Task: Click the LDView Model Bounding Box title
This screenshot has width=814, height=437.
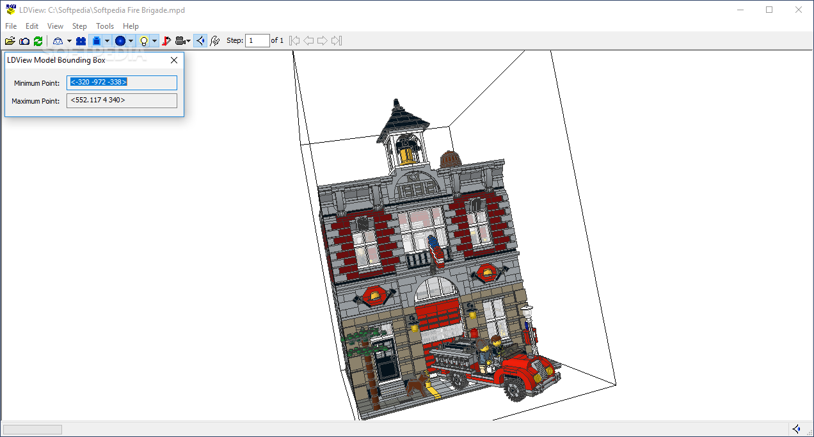Action: point(56,60)
